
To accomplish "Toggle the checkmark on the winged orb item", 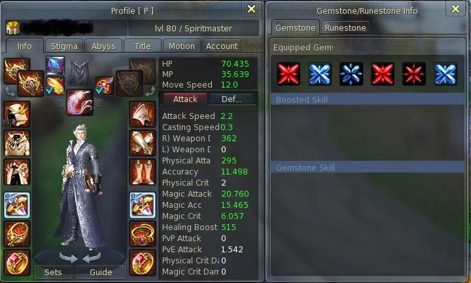I will 99,90.
